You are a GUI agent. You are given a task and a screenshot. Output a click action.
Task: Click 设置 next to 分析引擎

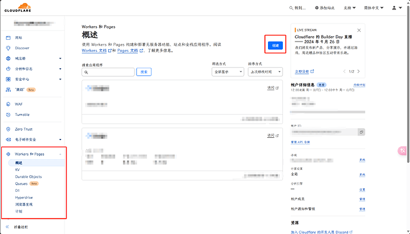point(362,189)
